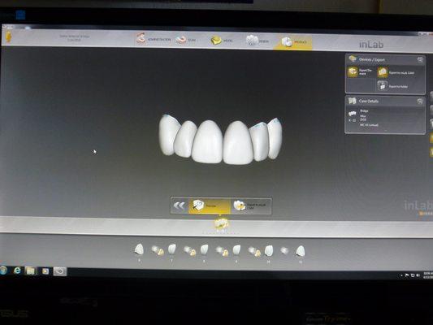433x325 pixels.
Task: Click the Export Elements icon button
Action: click(353, 71)
